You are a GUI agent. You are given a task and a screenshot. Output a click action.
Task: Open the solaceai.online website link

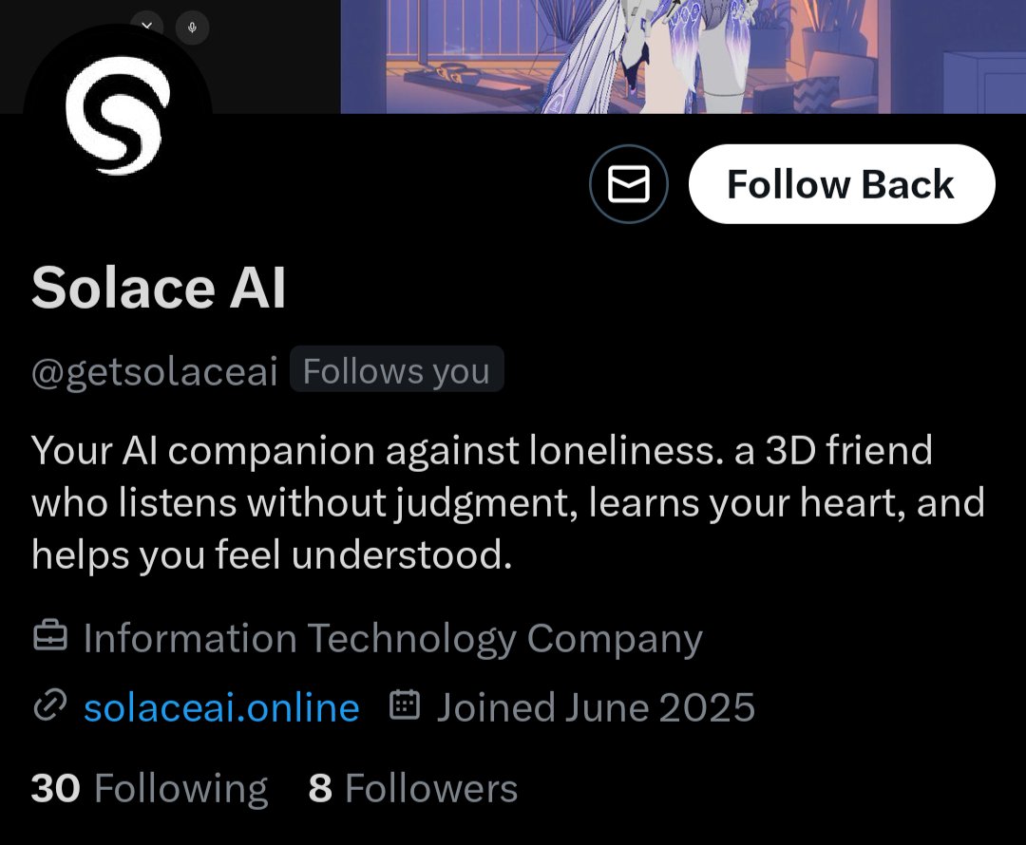point(221,707)
